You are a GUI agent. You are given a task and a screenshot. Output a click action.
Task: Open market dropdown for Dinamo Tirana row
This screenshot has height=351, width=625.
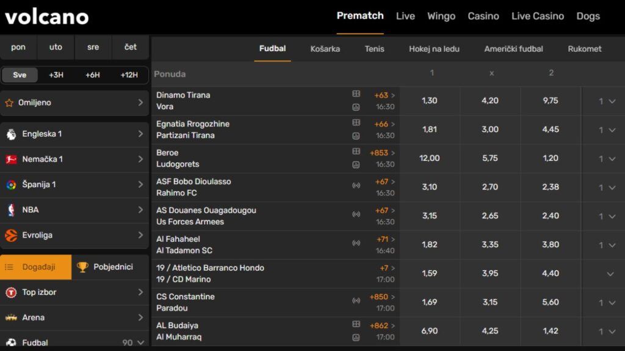pos(607,101)
